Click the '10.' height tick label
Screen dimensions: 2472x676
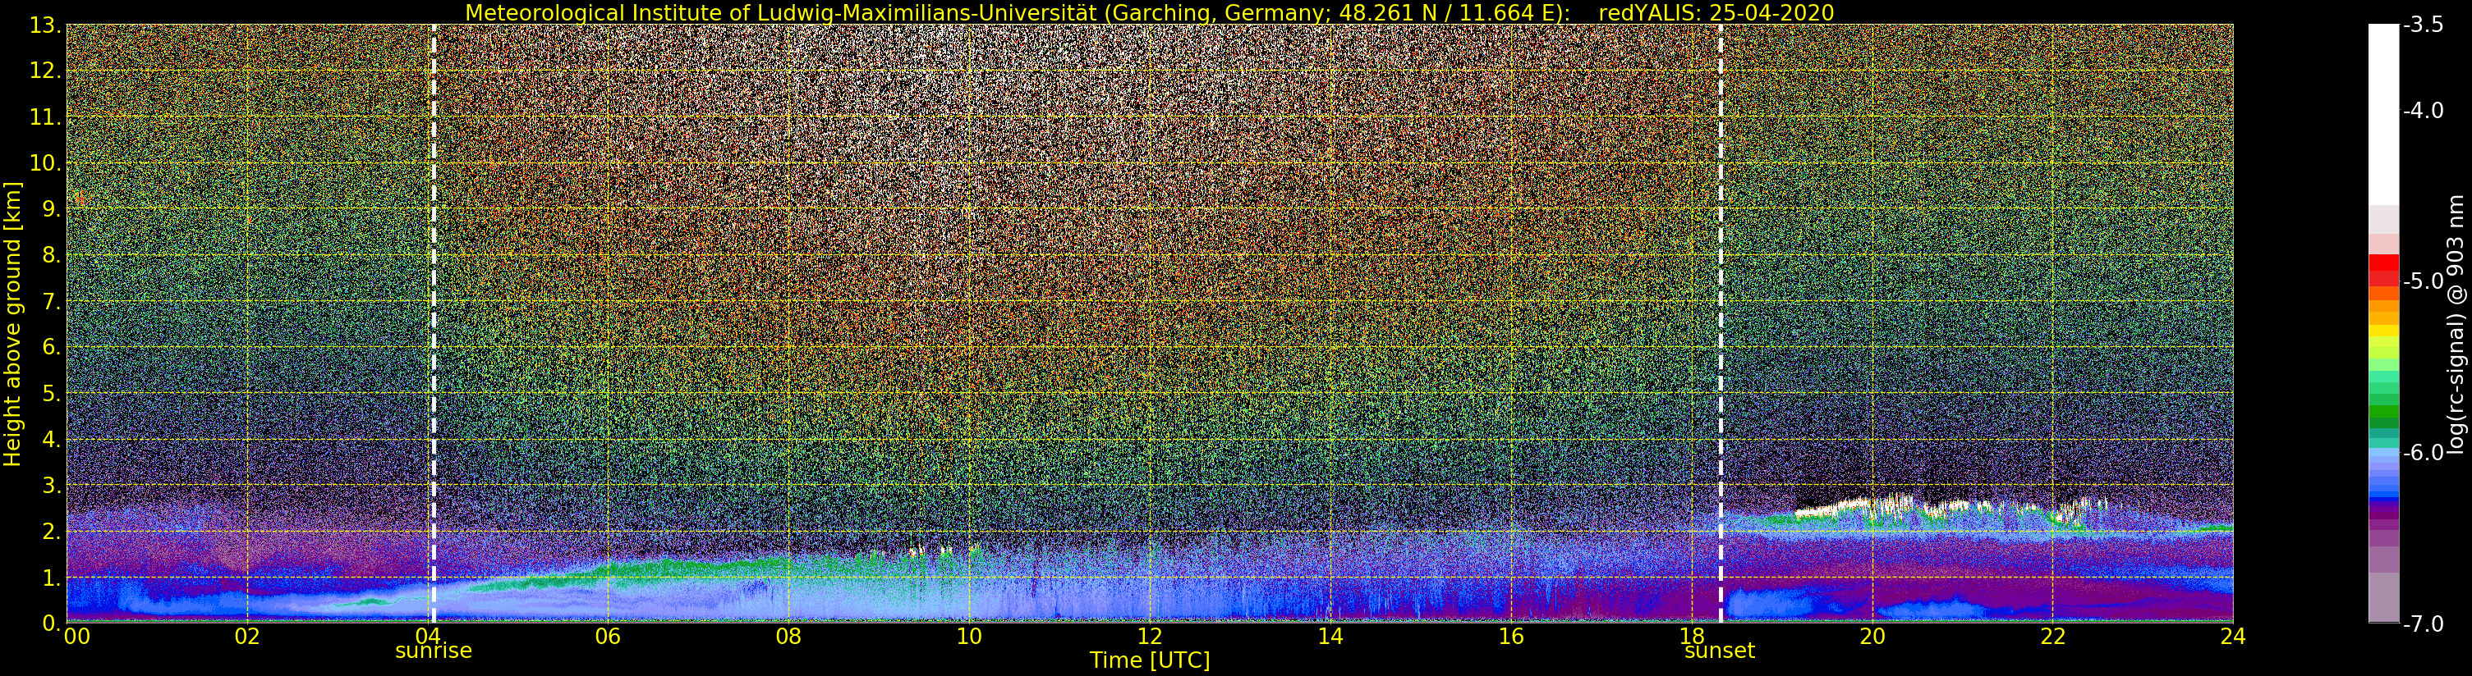[x=46, y=163]
